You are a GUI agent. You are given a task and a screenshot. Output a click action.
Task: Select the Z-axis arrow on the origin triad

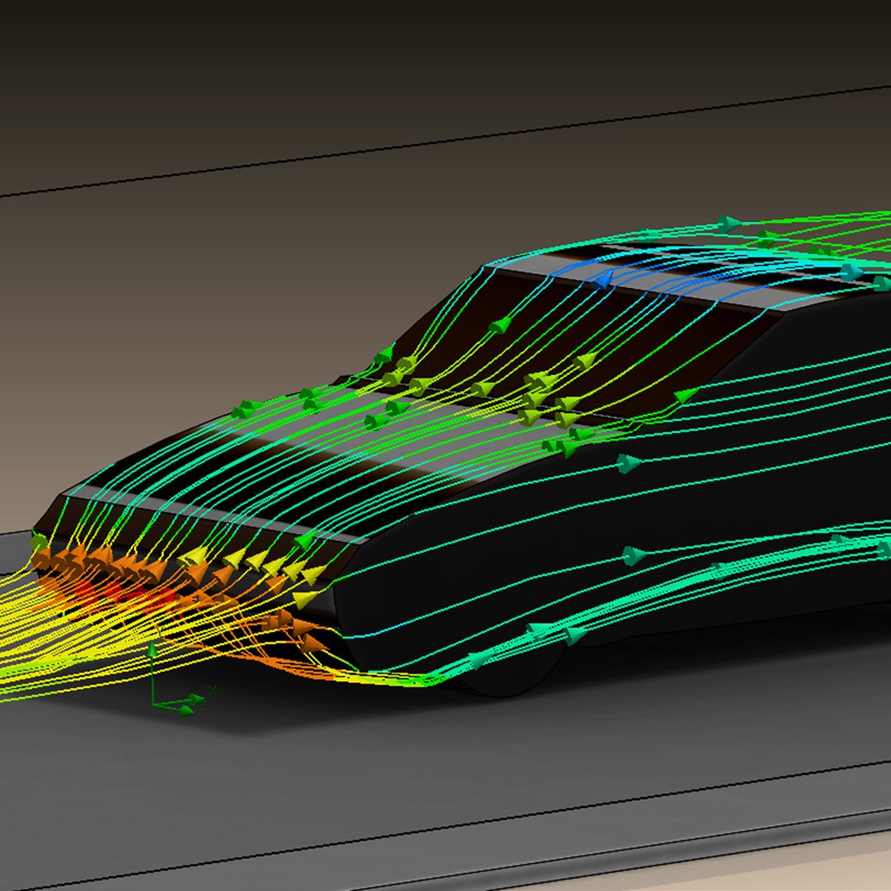point(185,709)
